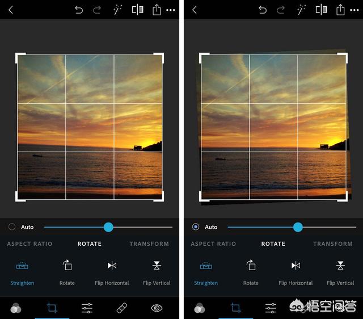Open spot healing bandage in left screen
The image size is (363, 319).
click(122, 308)
